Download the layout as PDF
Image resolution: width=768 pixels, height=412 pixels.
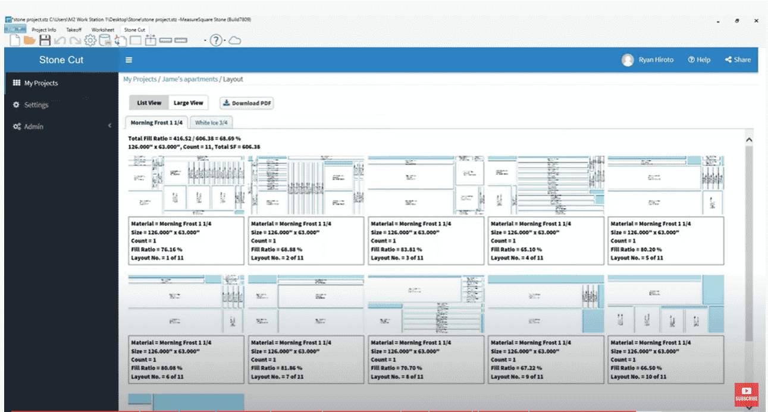247,103
